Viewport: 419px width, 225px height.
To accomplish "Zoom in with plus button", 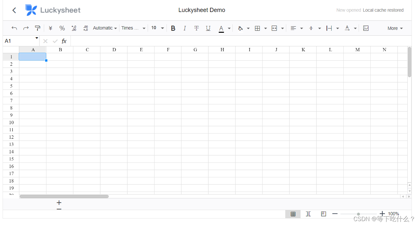I will coord(382,214).
